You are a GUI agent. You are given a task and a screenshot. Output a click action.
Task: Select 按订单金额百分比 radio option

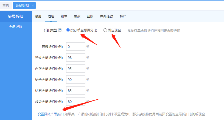68,30
